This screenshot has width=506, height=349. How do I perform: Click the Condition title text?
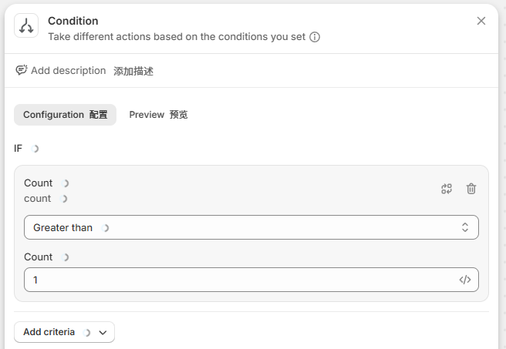coord(73,21)
